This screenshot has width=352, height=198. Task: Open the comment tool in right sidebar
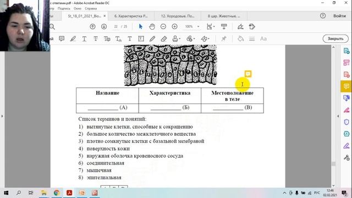tap(346, 86)
